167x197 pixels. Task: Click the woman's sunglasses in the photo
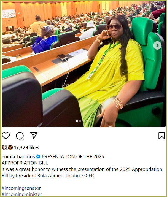pos(115,27)
